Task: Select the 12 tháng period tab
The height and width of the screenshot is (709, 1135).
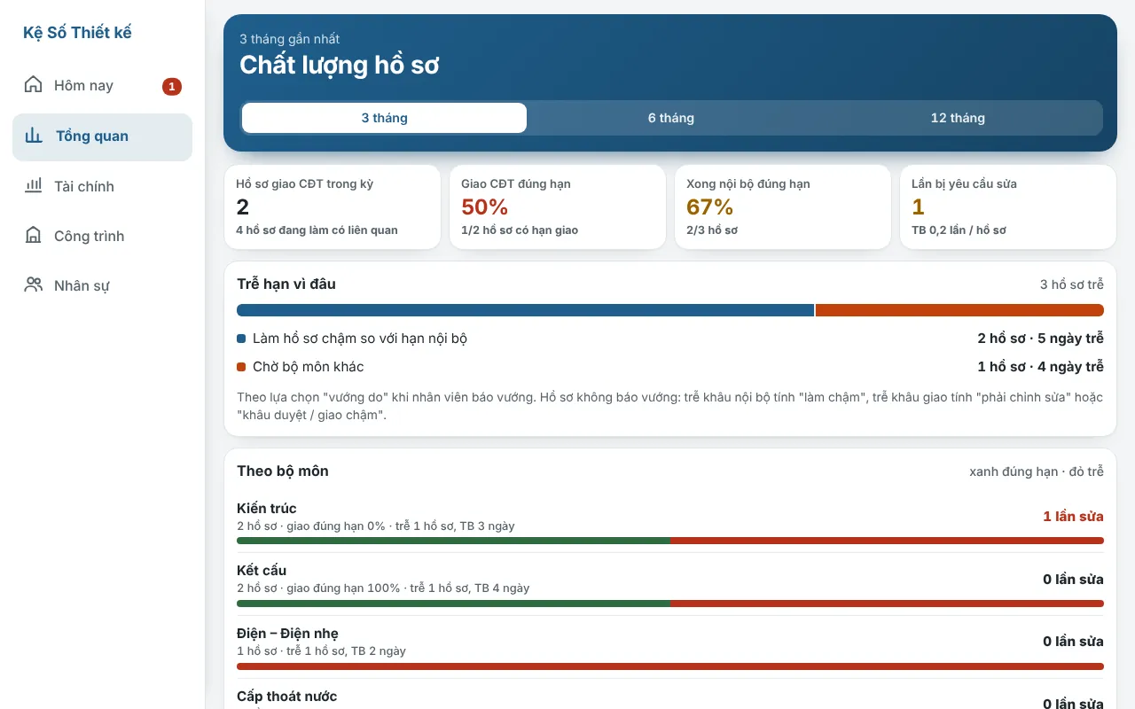Action: pyautogui.click(x=958, y=118)
